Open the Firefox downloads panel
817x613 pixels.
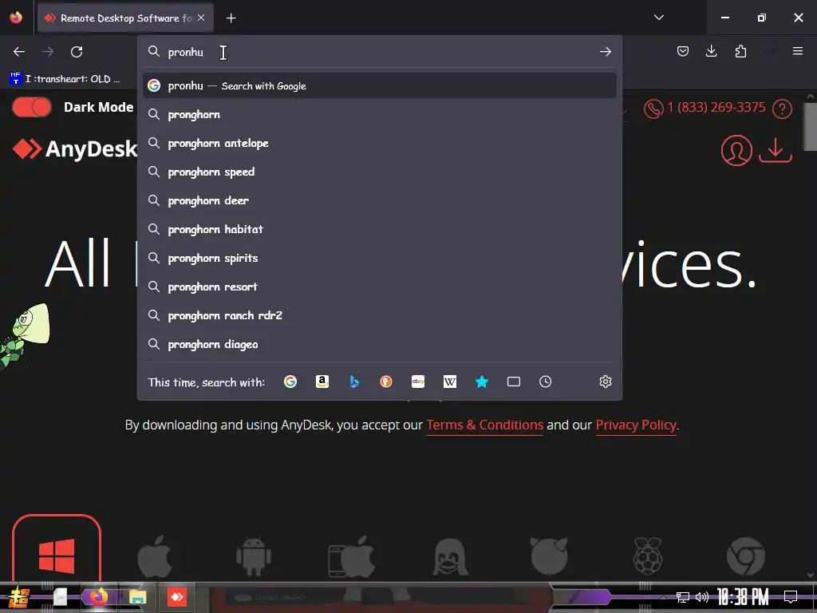tap(711, 51)
